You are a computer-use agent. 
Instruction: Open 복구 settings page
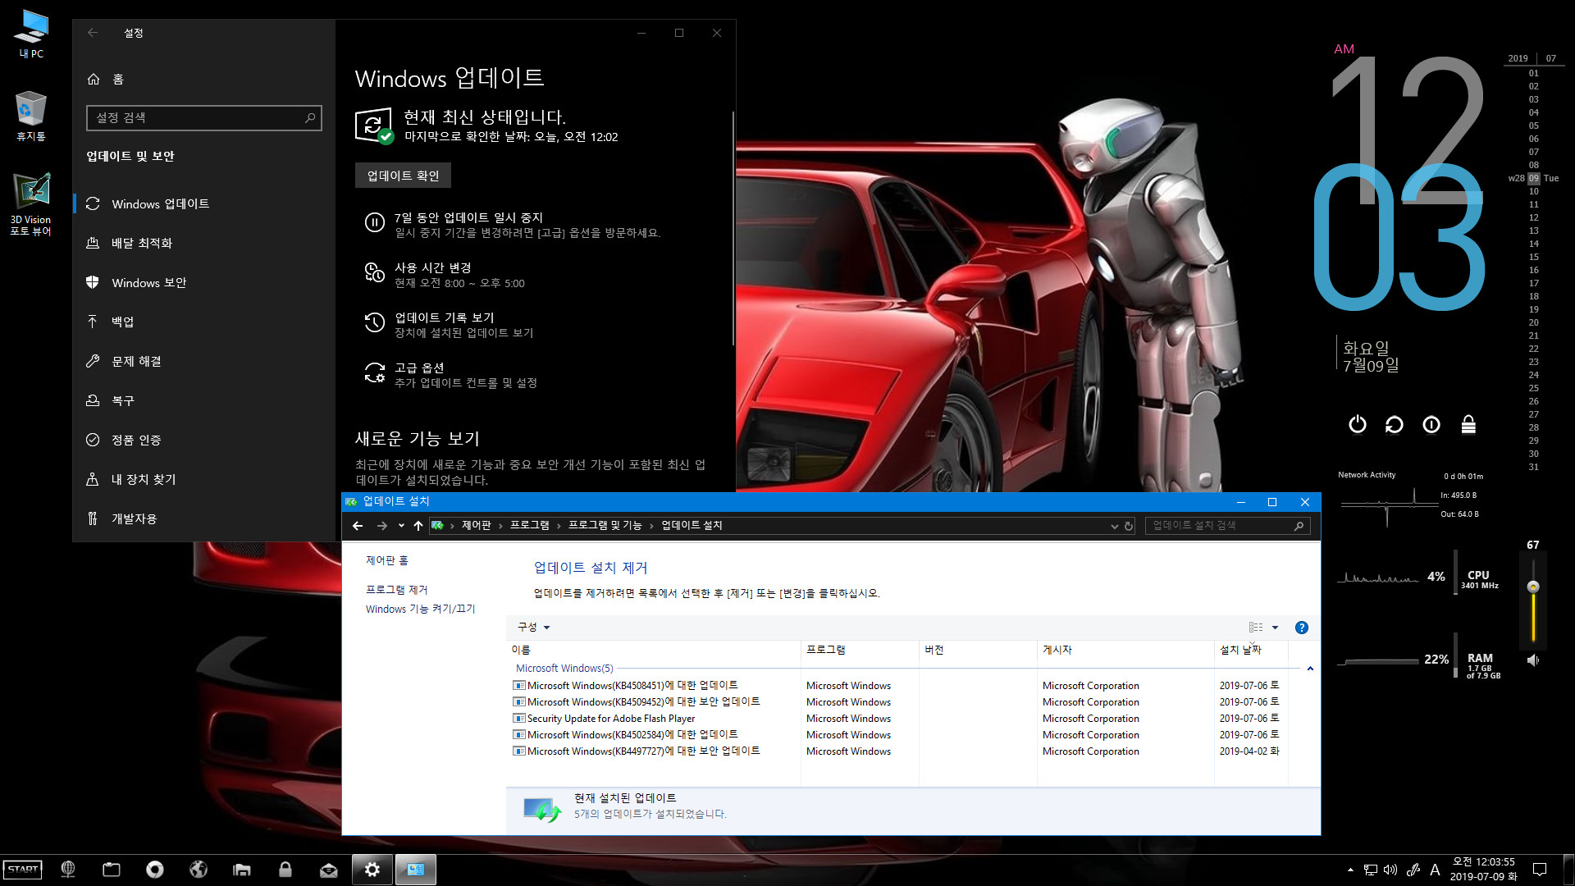(x=203, y=400)
